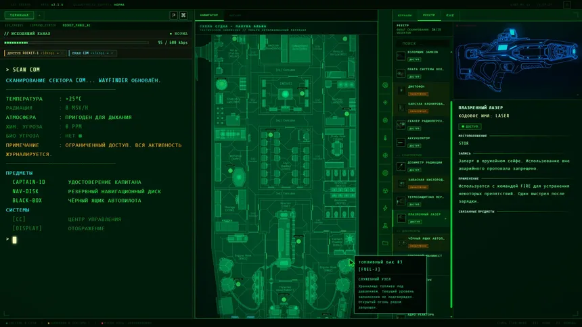Switch to the Журналы tab

click(x=405, y=15)
